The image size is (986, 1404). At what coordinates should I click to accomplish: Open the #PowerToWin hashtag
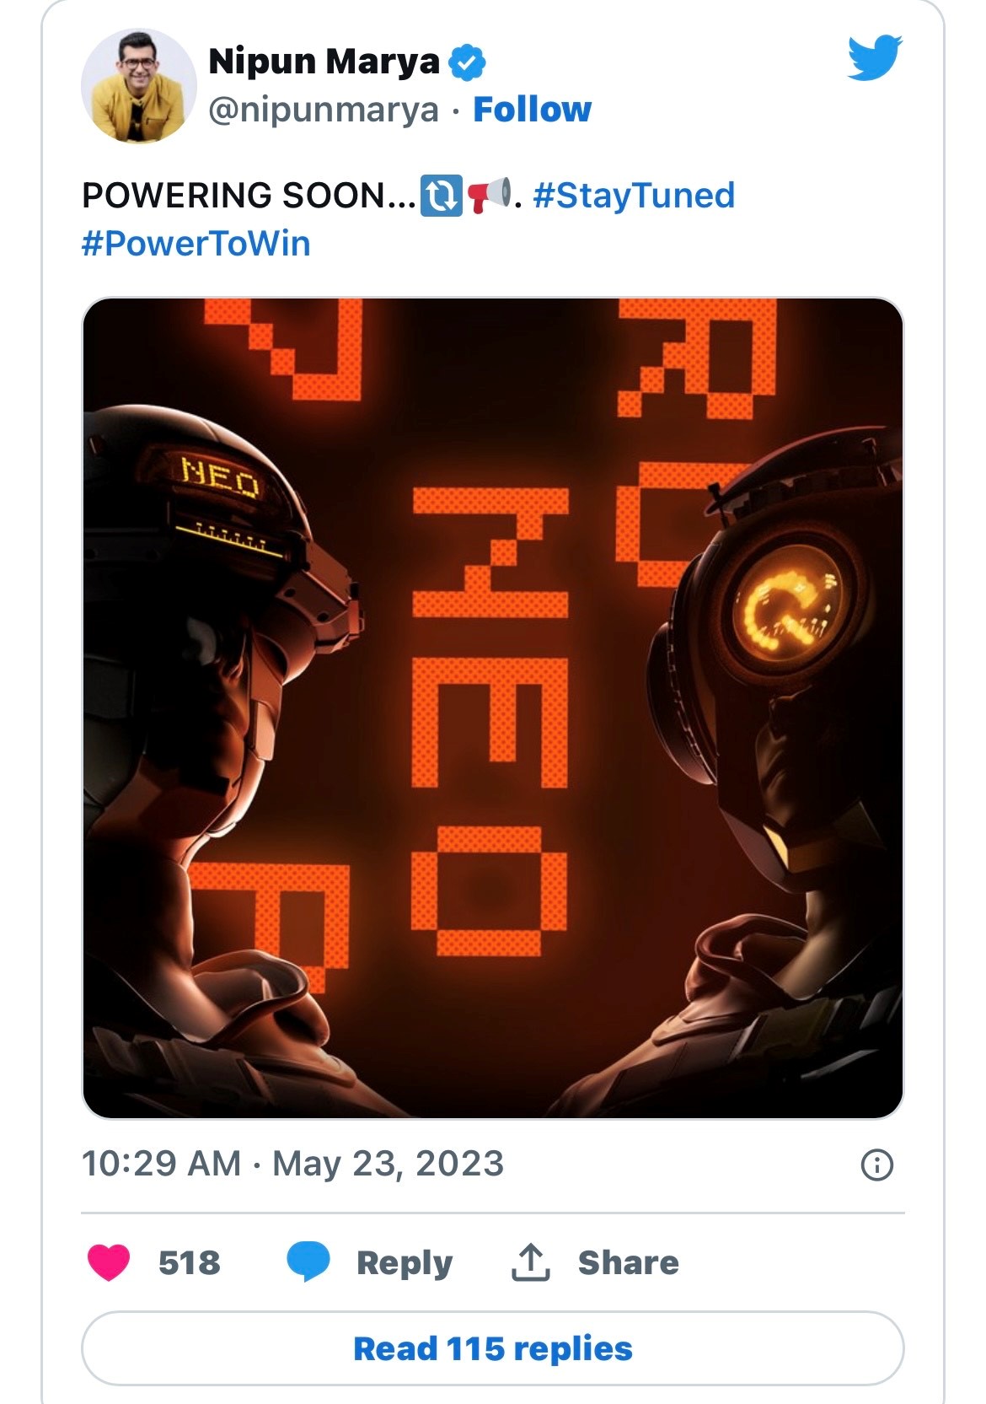(x=196, y=243)
